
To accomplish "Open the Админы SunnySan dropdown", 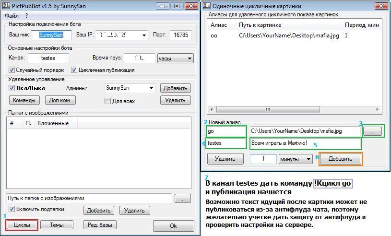I will click(151, 88).
